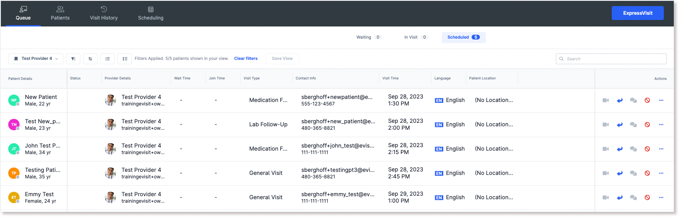Open Test Provider 4 view dropdown
This screenshot has height=217, width=679.
coord(36,59)
